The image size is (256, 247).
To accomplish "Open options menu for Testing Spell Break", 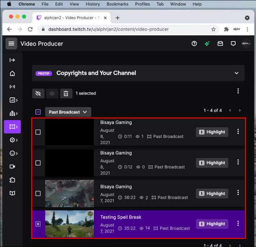I will (238, 224).
